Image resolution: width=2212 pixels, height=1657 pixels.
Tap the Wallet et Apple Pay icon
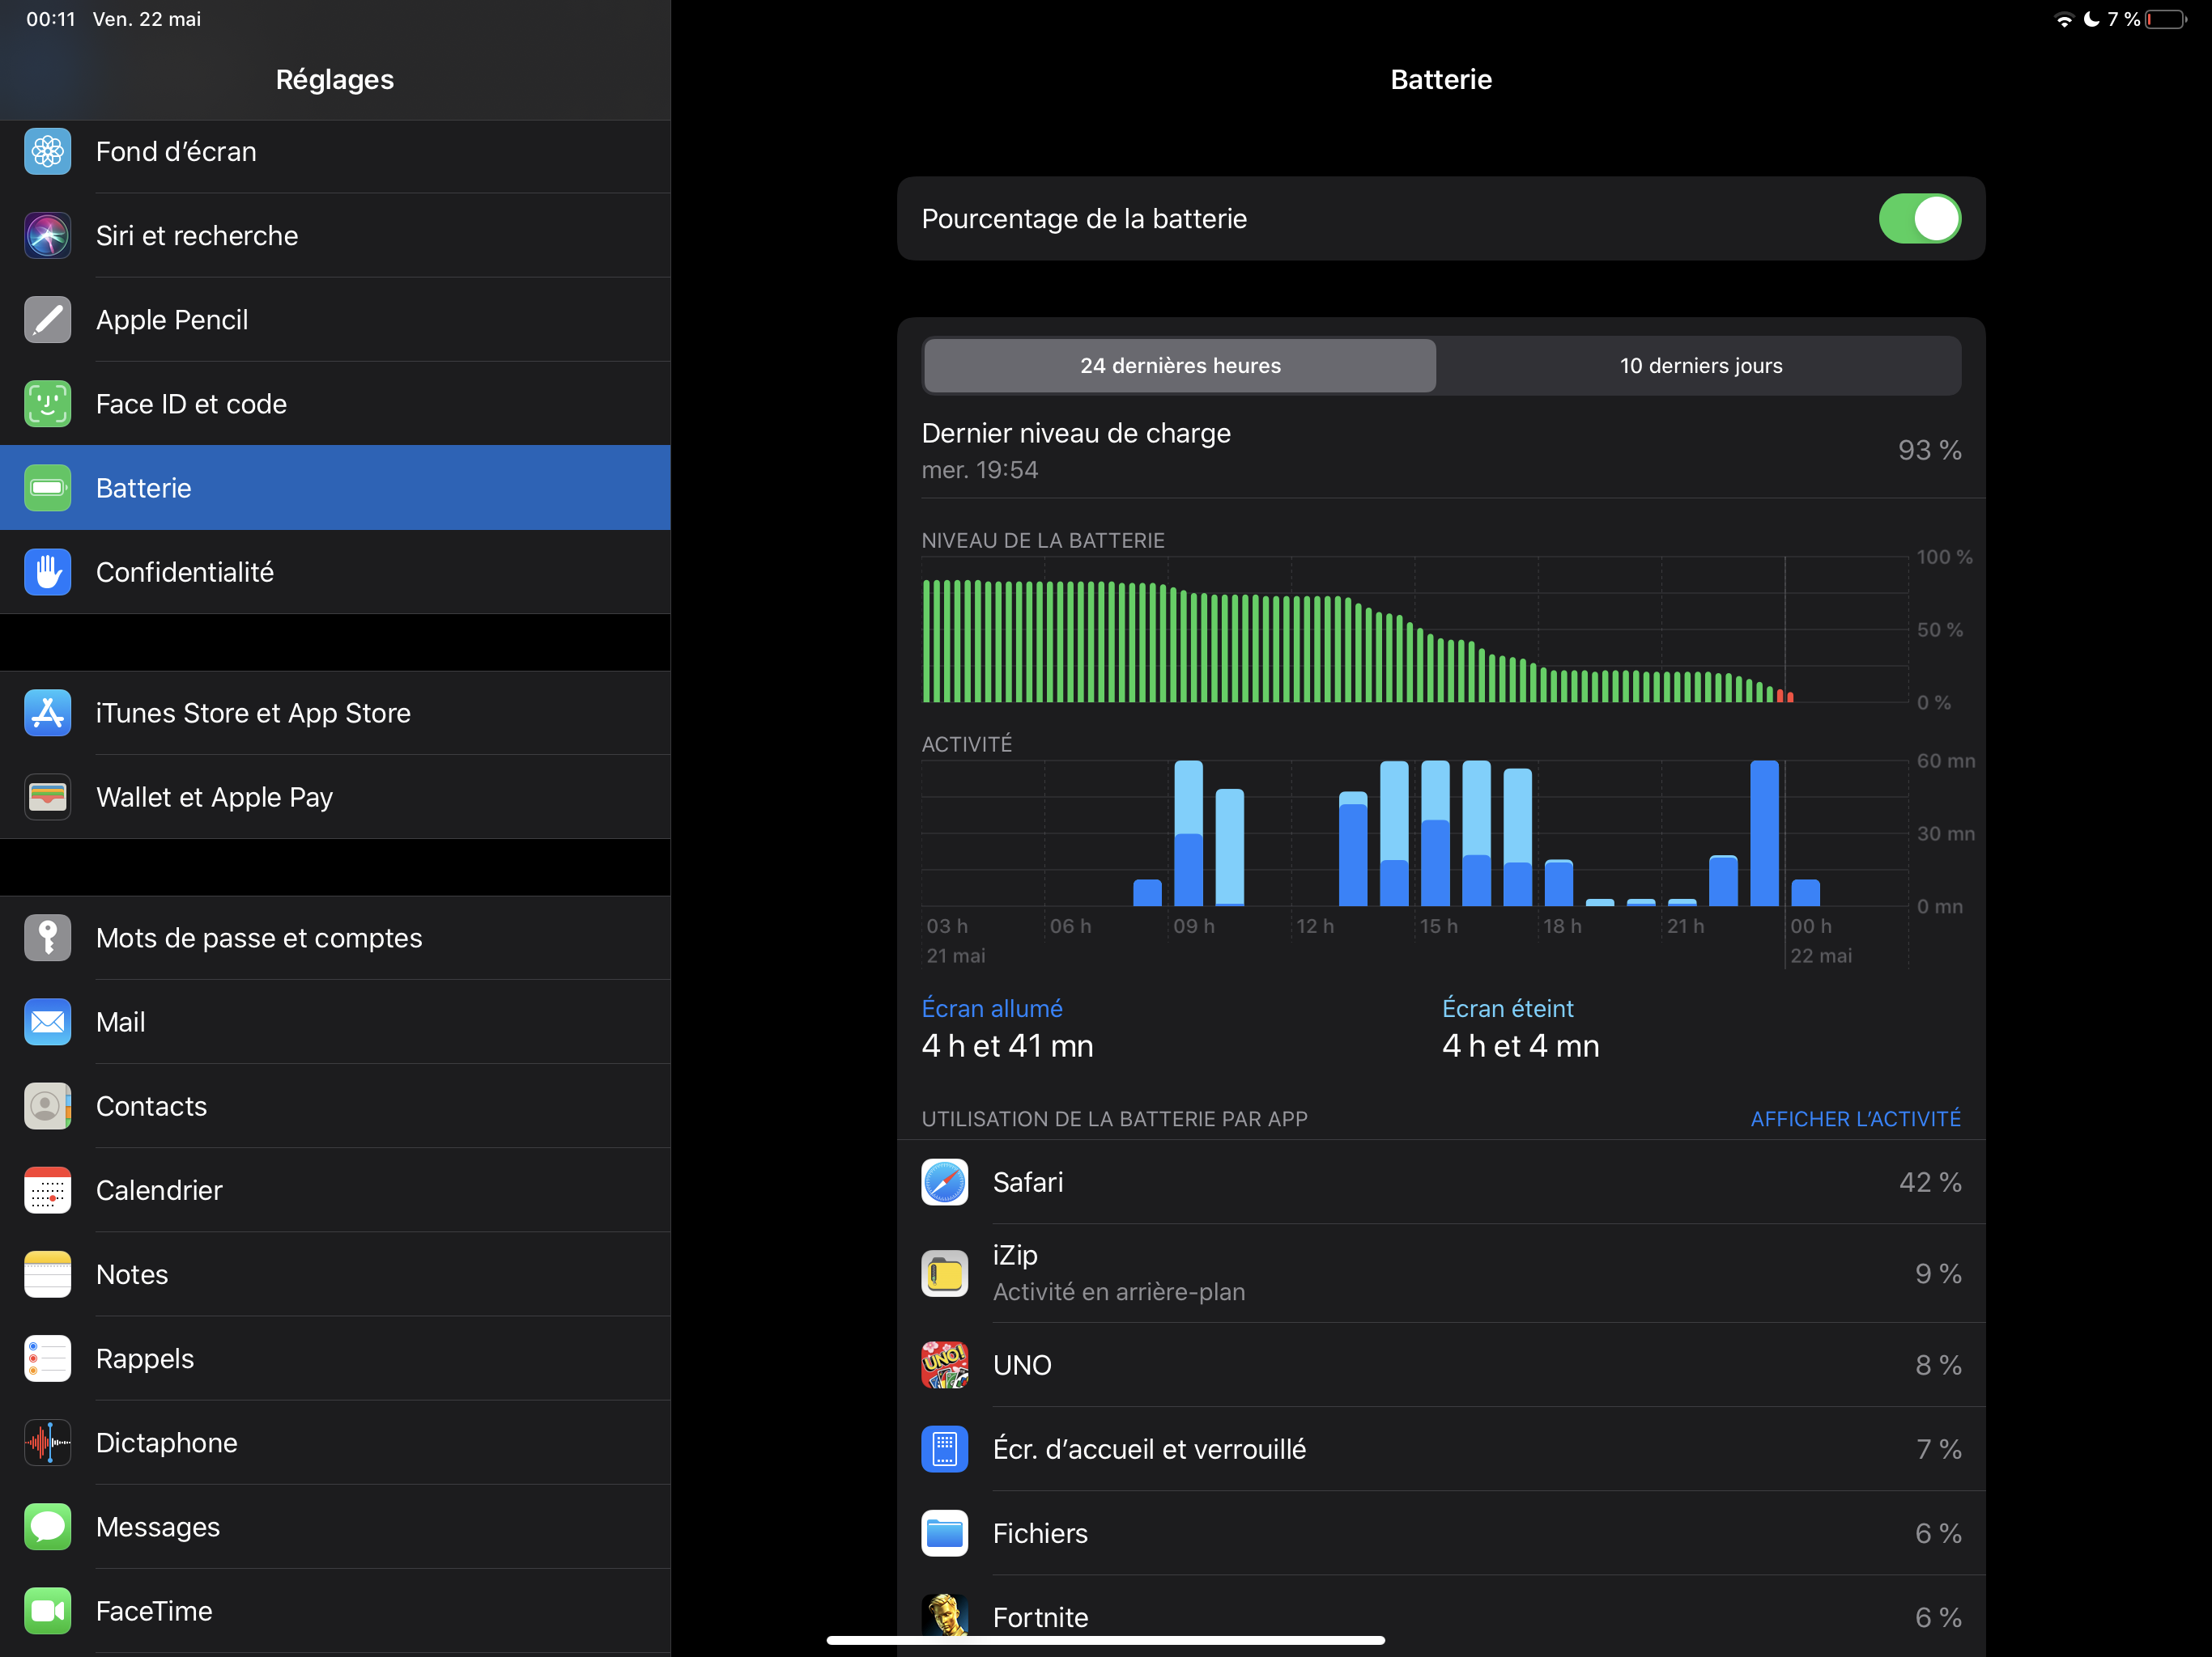47,796
